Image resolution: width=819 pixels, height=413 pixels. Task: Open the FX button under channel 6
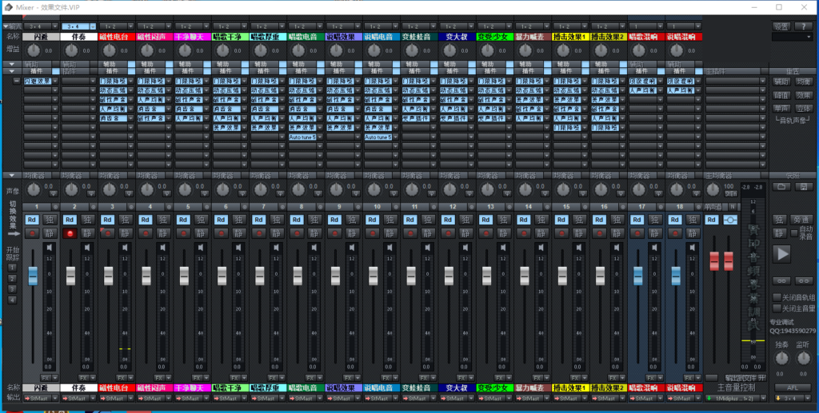[235, 377]
